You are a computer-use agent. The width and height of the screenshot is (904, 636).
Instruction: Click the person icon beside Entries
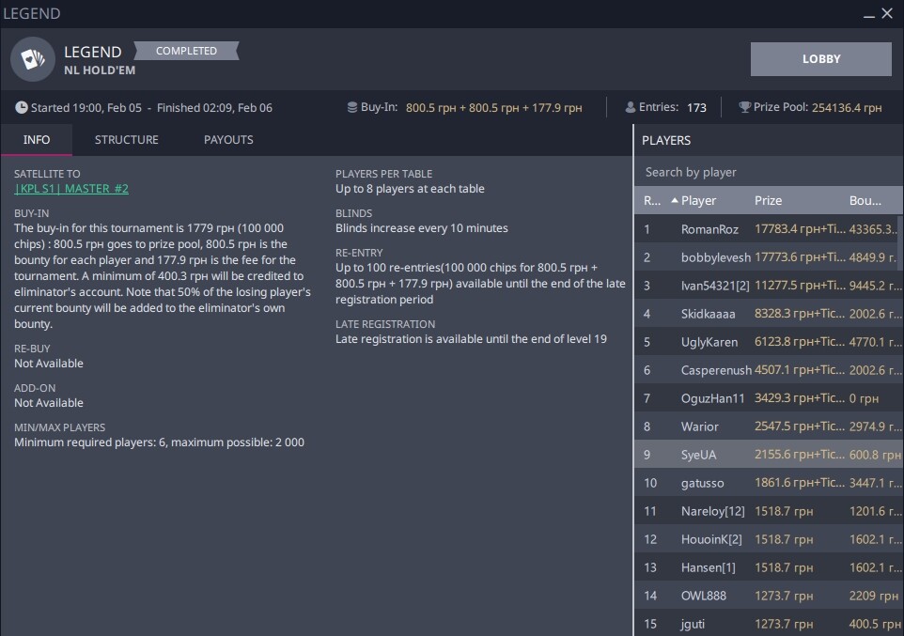coord(631,108)
